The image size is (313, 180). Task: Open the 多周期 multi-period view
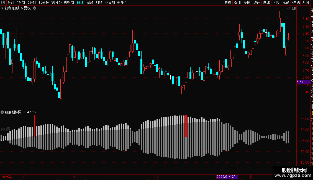(110, 2)
